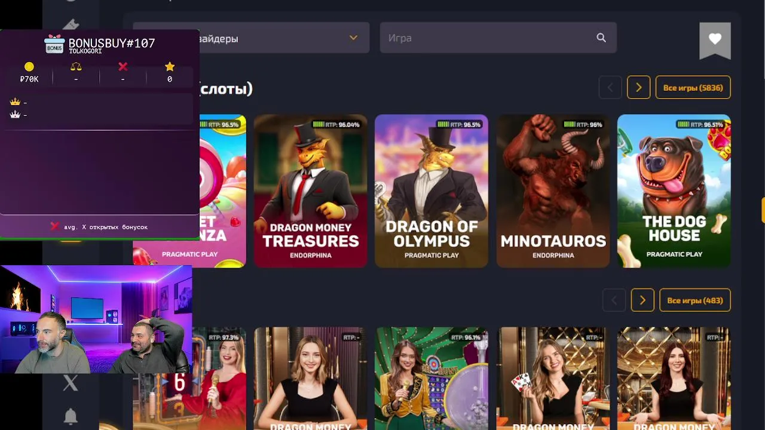Screen dimensions: 765x430
Task: Open Sweet Bonanza game card
Action: pos(222,191)
